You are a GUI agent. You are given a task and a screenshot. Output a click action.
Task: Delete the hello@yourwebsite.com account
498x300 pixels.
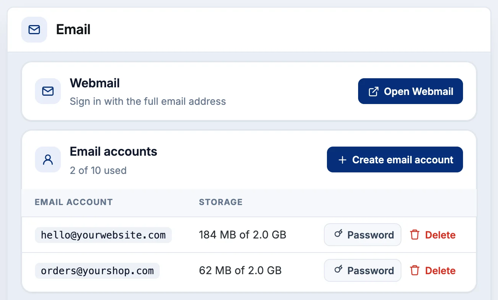pos(433,235)
